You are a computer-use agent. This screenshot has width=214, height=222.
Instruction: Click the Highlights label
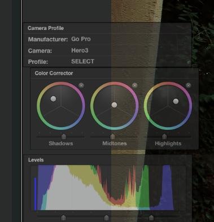(x=168, y=143)
